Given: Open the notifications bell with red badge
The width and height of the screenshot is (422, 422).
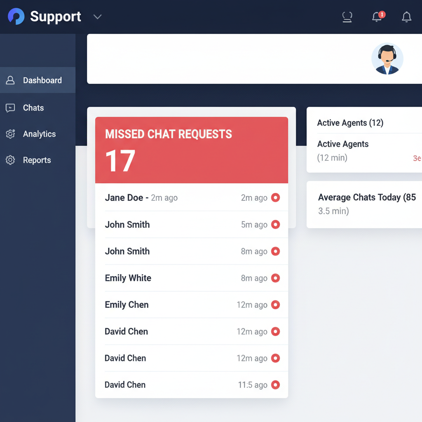Looking at the screenshot, I should [x=377, y=17].
